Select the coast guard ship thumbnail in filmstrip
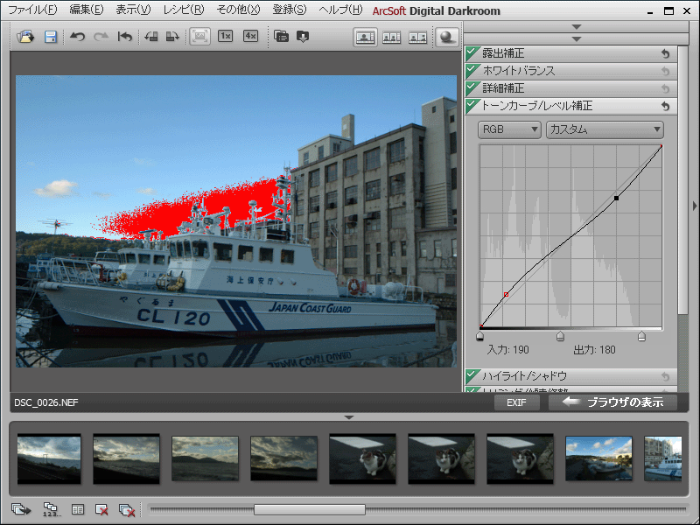This screenshot has height=525, width=700. coord(663,458)
